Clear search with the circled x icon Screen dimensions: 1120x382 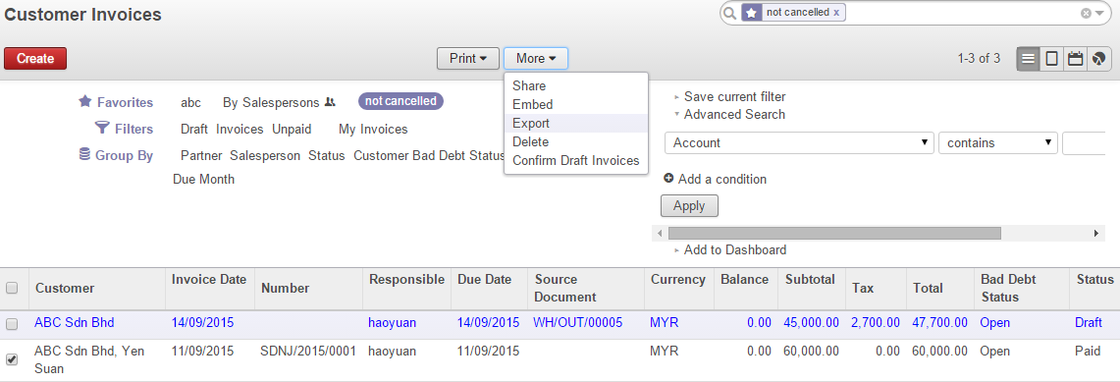1086,13
